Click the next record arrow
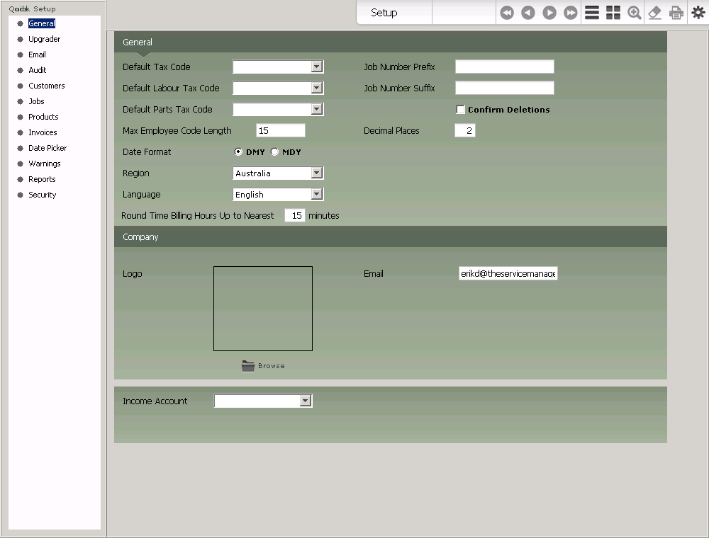Viewport: 709px width, 538px height. point(549,13)
